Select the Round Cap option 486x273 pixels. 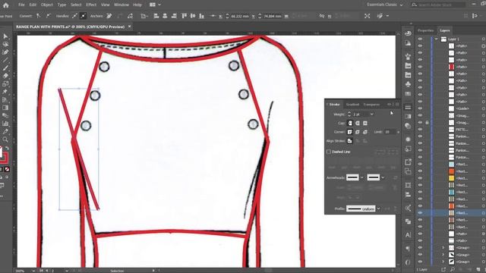358,123
